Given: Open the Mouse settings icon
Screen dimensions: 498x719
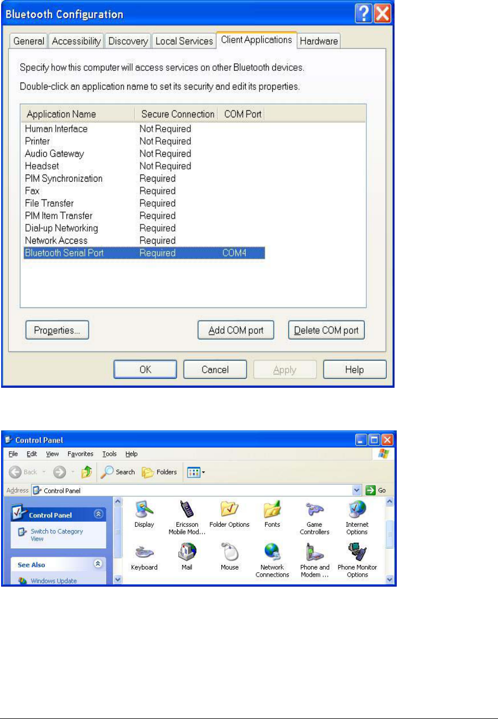Looking at the screenshot, I should point(229,557).
